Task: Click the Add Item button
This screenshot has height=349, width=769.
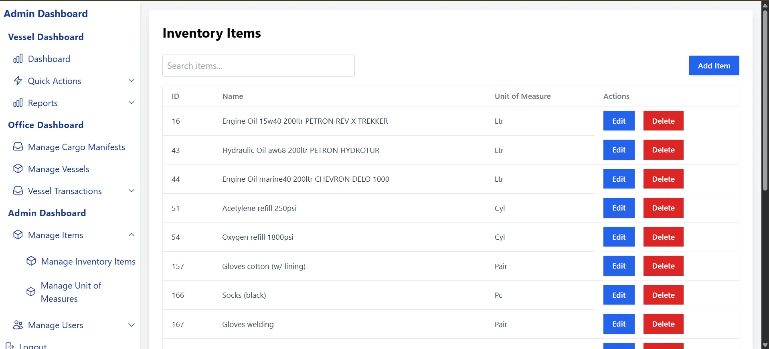Action: (x=714, y=66)
